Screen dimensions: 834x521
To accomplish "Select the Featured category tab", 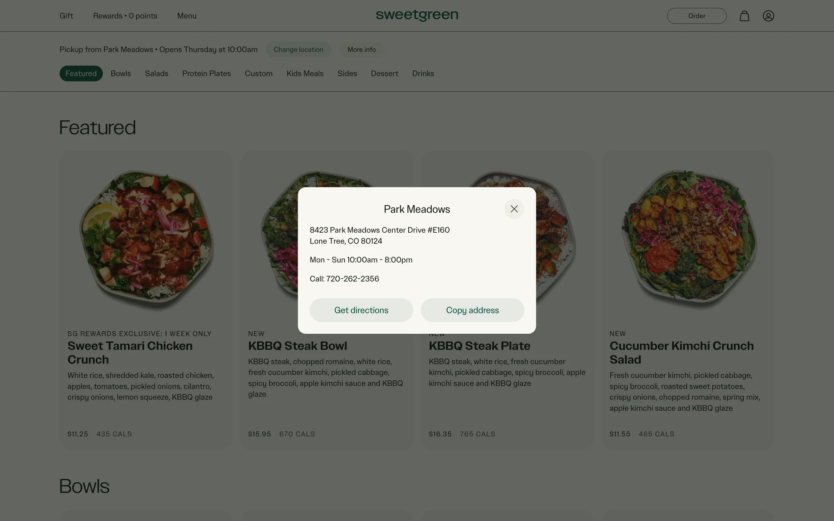I will (81, 73).
